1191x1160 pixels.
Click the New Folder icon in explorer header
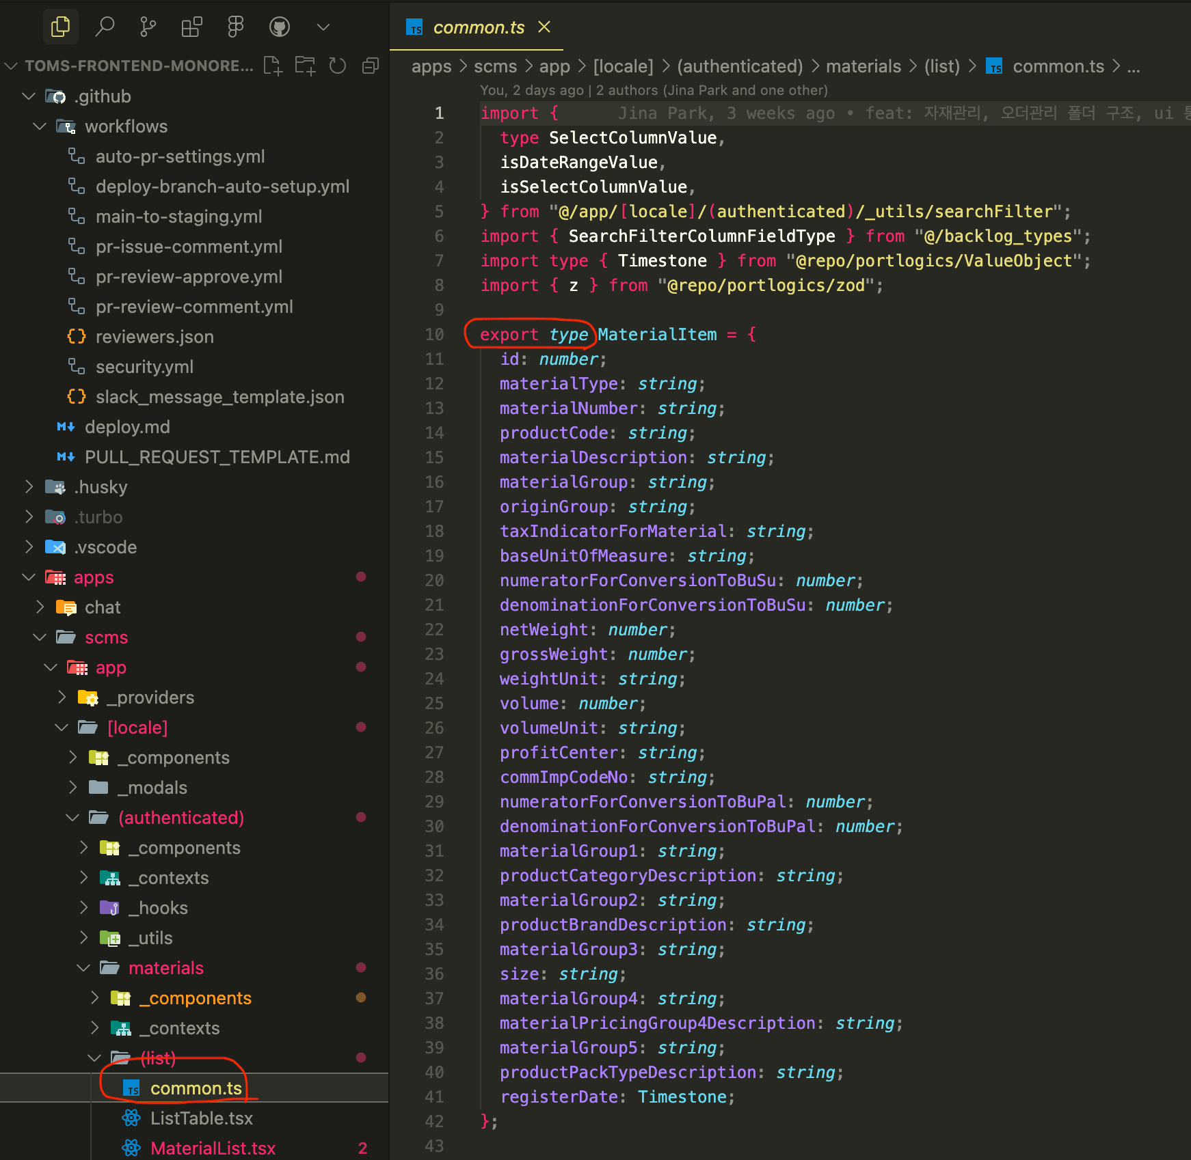pos(305,66)
